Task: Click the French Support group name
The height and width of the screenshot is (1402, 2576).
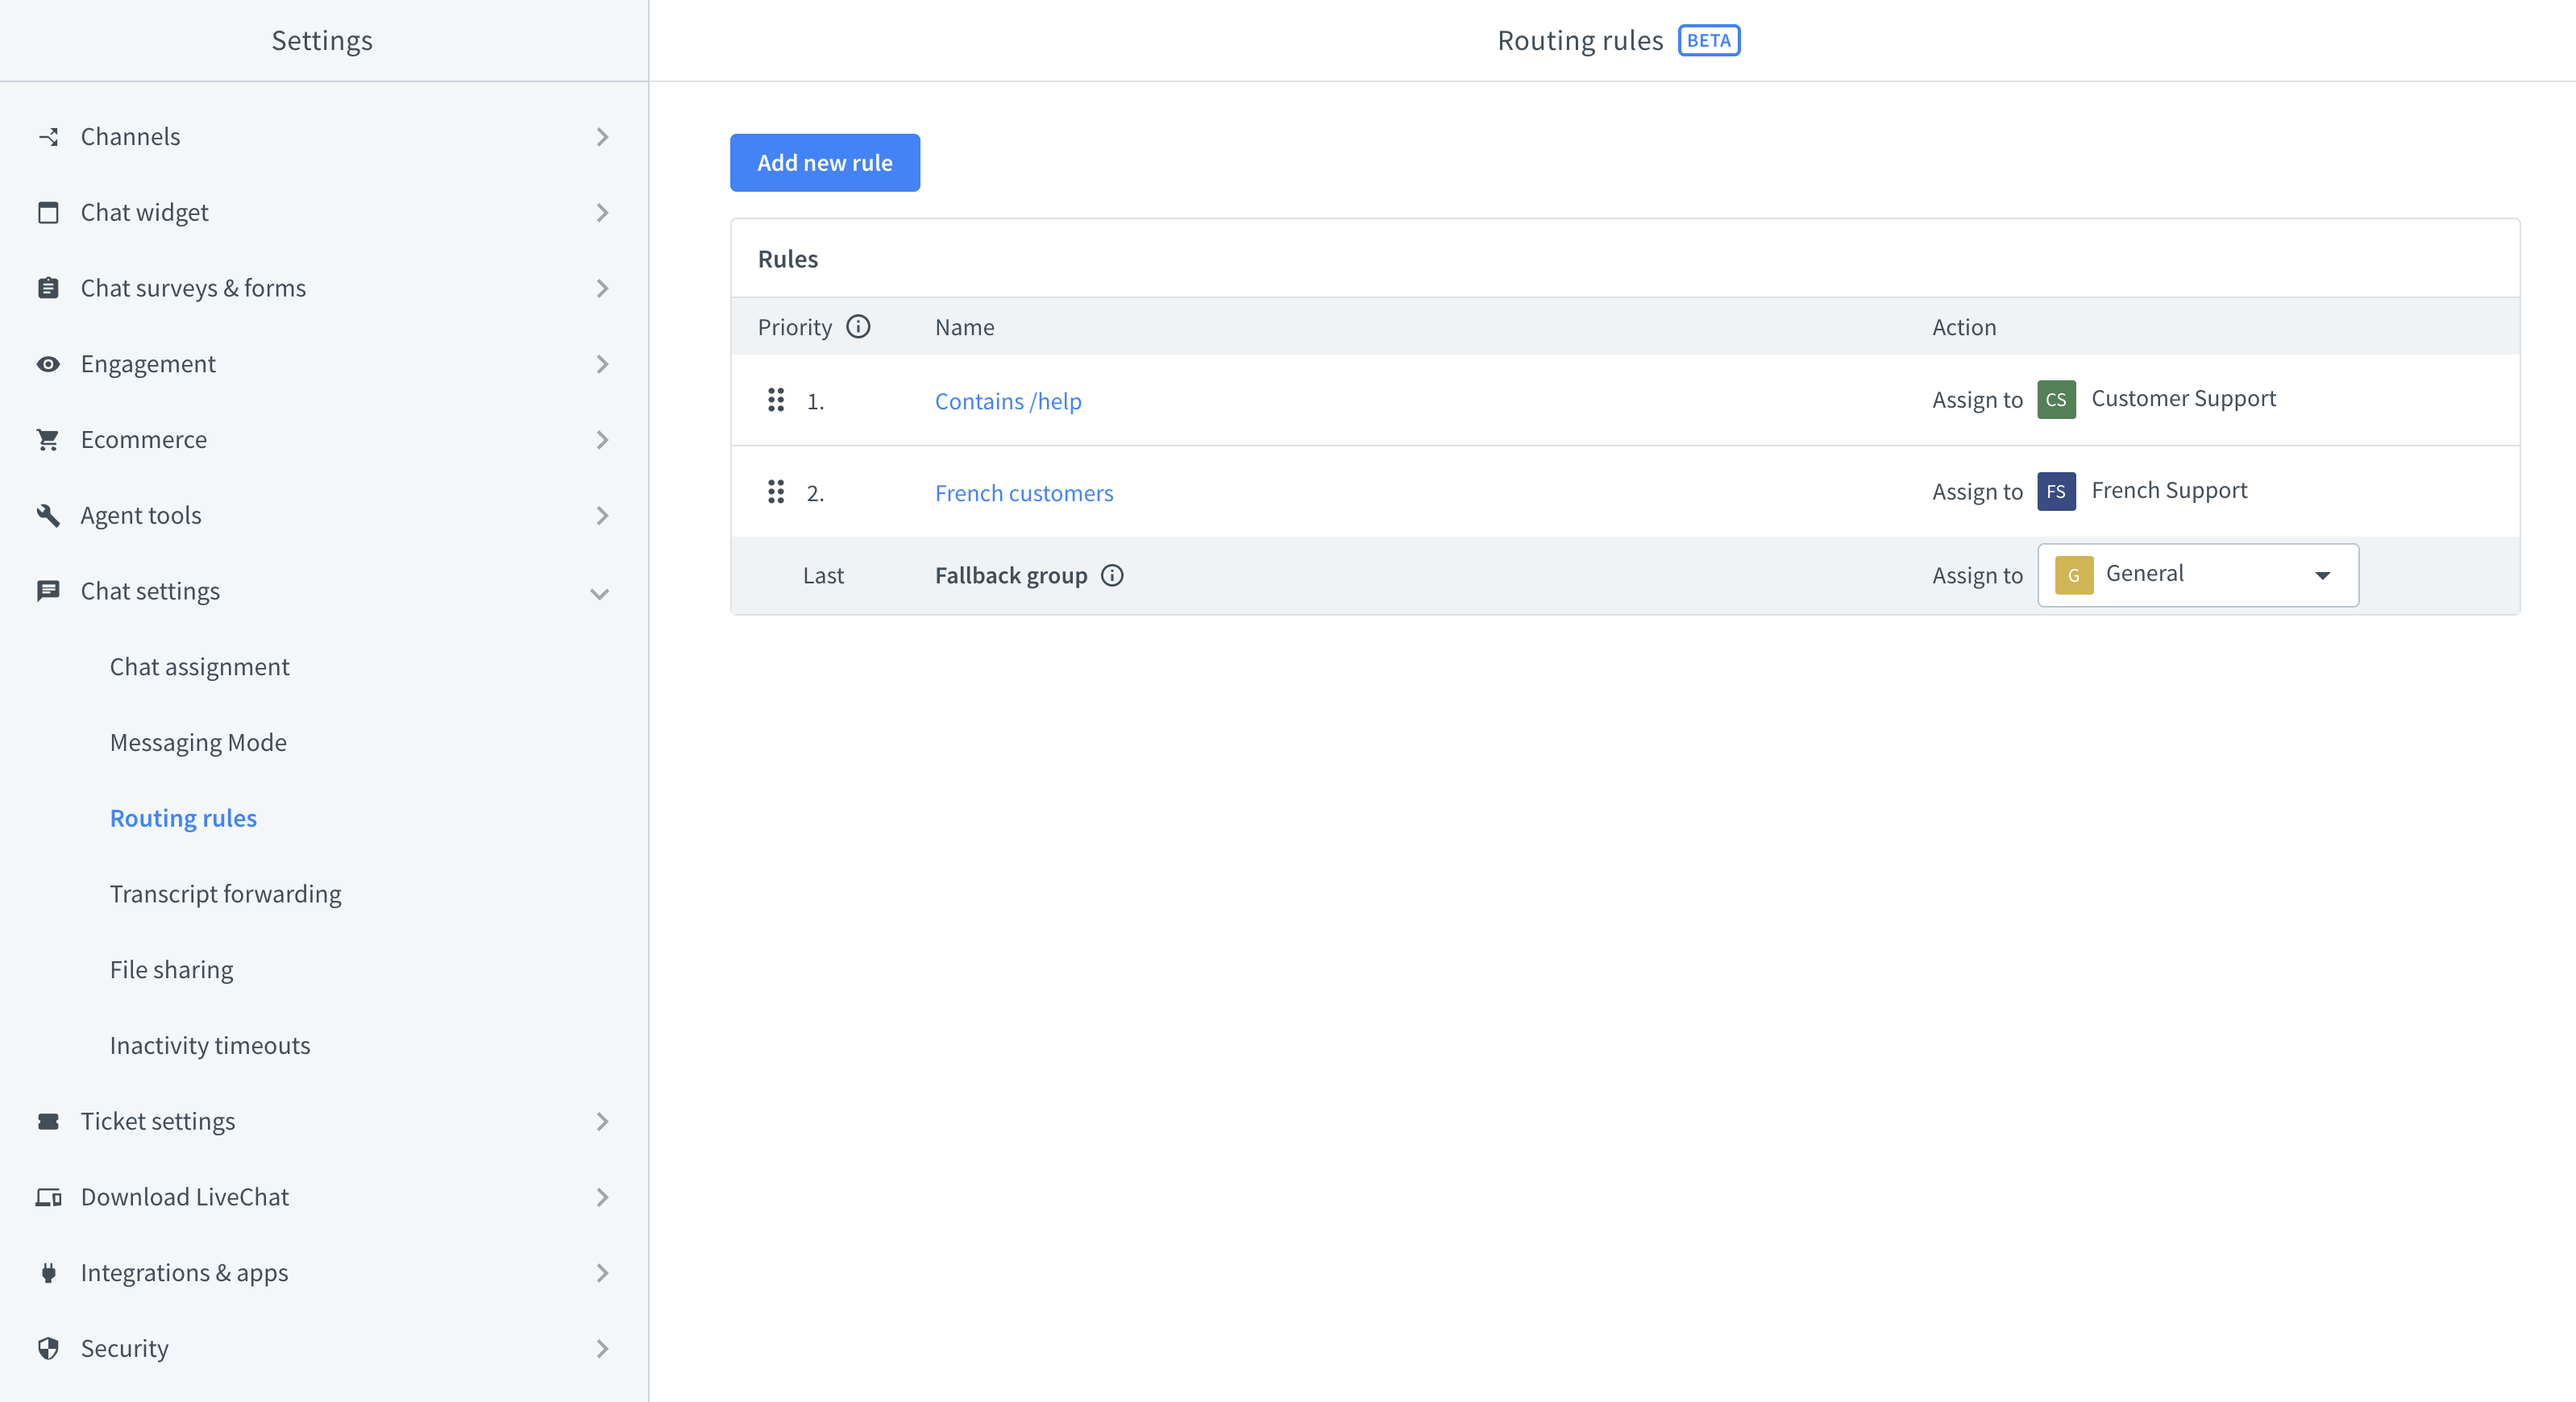Action: (2169, 490)
